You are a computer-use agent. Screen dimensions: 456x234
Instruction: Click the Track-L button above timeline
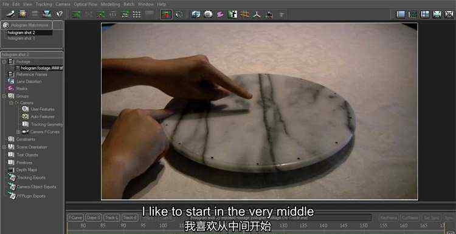click(x=112, y=218)
